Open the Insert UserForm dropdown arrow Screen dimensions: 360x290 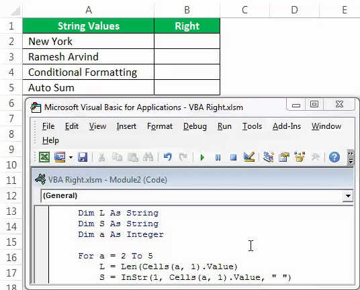coord(71,158)
